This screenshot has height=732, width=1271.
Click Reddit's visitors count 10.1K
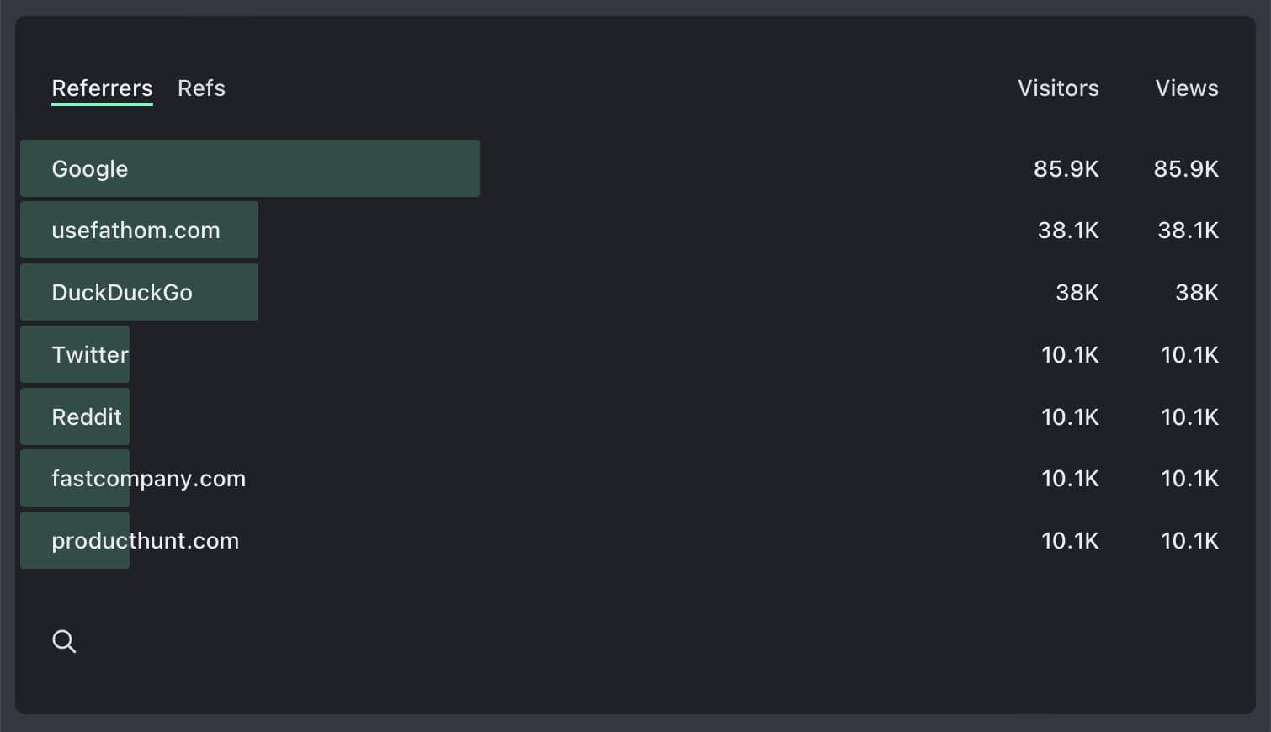tap(1070, 416)
